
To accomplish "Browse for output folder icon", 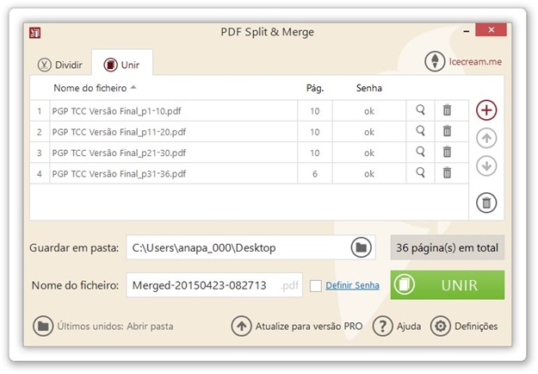I will coord(361,247).
